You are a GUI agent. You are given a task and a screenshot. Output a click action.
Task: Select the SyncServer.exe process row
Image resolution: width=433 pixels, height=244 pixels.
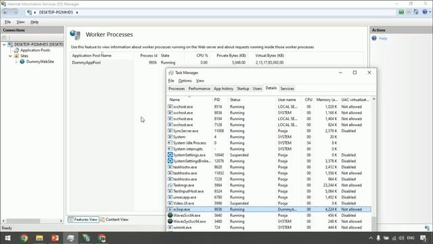point(269,131)
